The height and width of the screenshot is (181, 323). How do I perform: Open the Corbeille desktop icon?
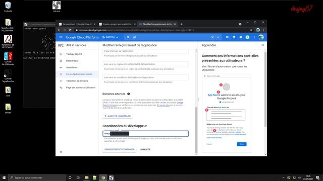8,7
